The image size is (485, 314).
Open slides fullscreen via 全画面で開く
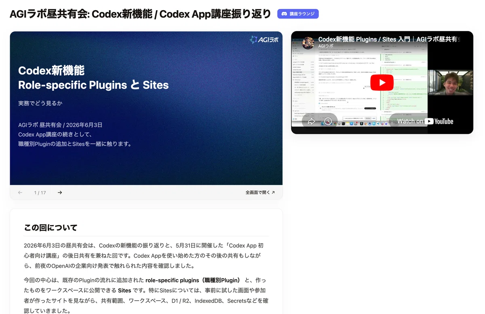260,193
